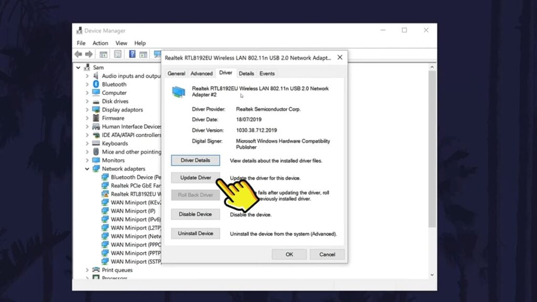Viewport: 537px width, 302px height.
Task: Click the blue Help icon in toolbar
Action: click(132, 54)
